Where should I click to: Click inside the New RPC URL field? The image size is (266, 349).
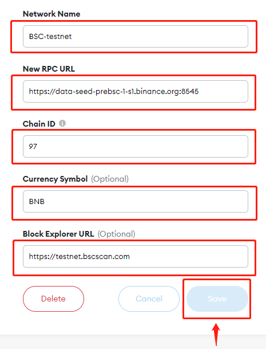coord(136,92)
